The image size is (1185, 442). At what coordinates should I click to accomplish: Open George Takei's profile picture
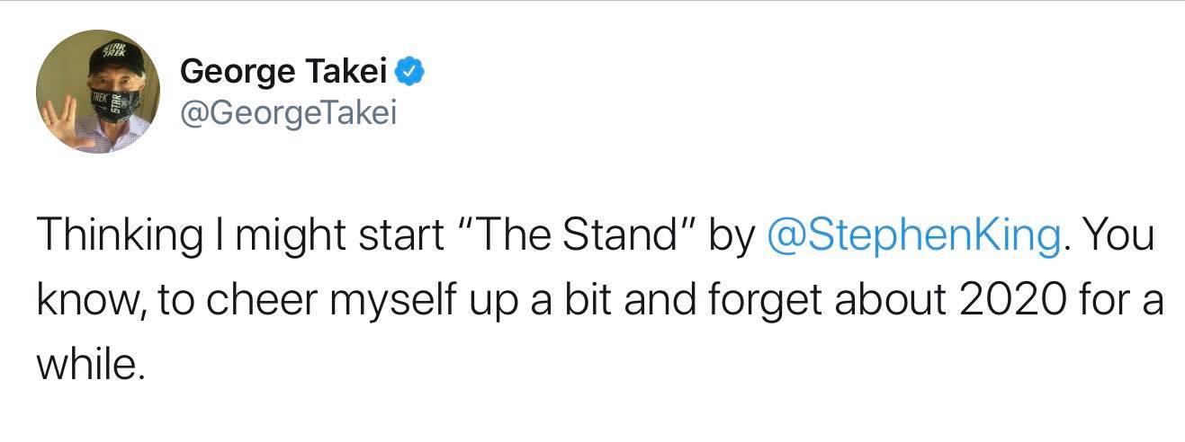[x=98, y=92]
